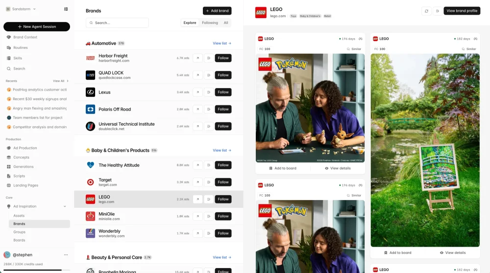Open recent 'Recent $30 weekly signups' session
This screenshot has height=273, width=490.
(x=37, y=99)
